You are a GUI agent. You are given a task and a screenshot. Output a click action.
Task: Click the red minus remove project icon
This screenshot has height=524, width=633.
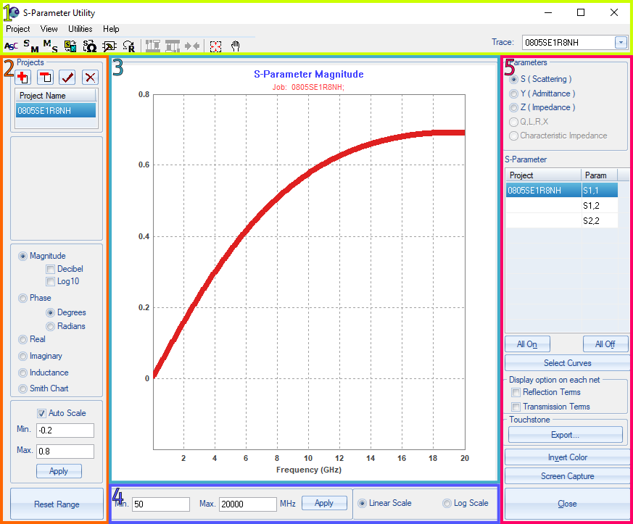pos(45,78)
